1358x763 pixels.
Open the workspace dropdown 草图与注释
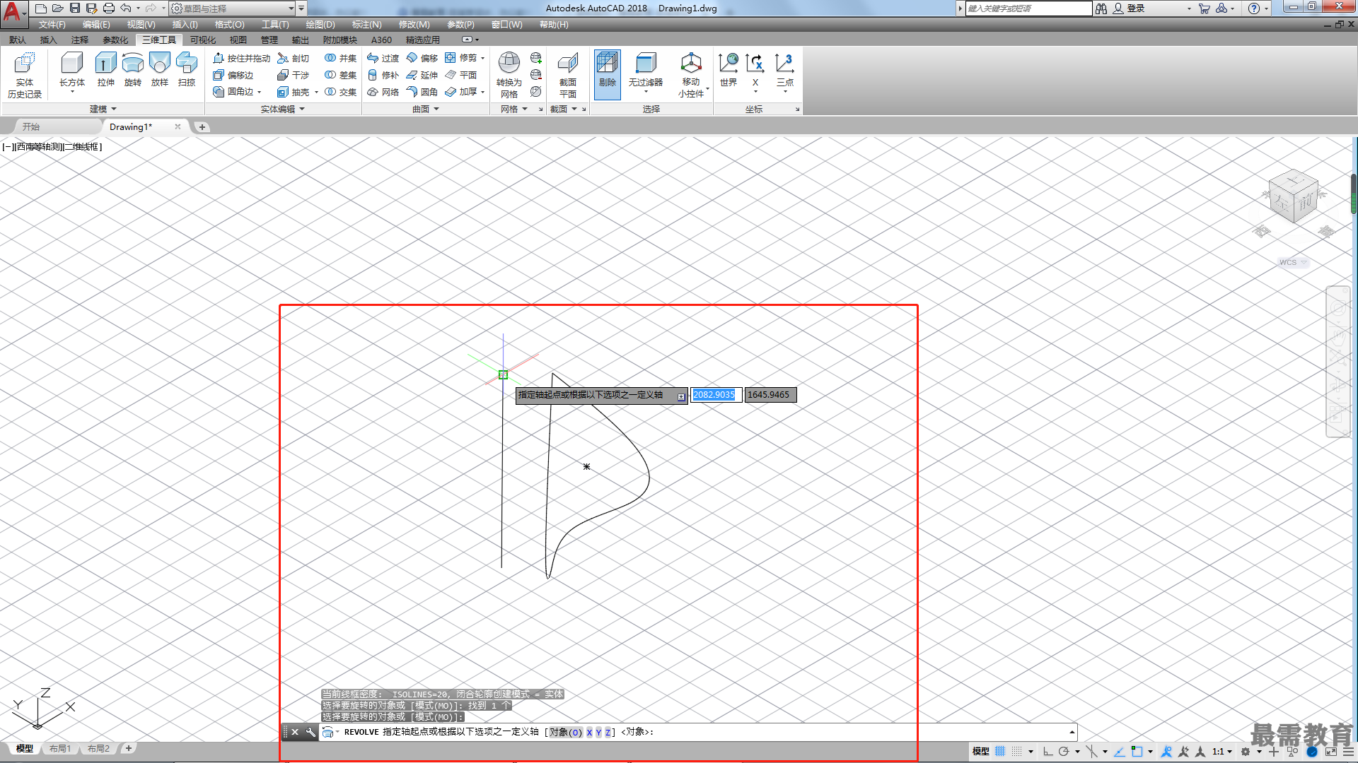click(233, 8)
